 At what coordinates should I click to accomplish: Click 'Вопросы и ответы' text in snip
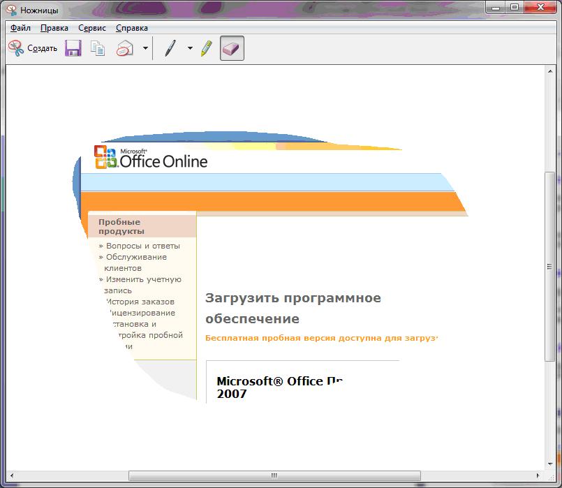coord(143,246)
